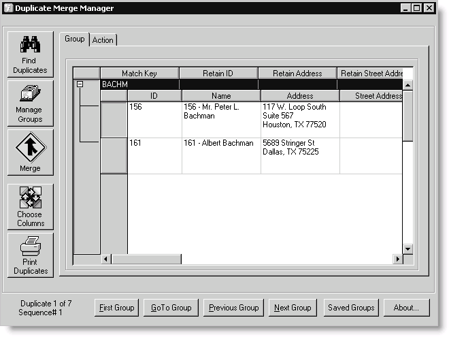449x337 pixels.
Task: Click the title bar application icon
Action: point(8,7)
